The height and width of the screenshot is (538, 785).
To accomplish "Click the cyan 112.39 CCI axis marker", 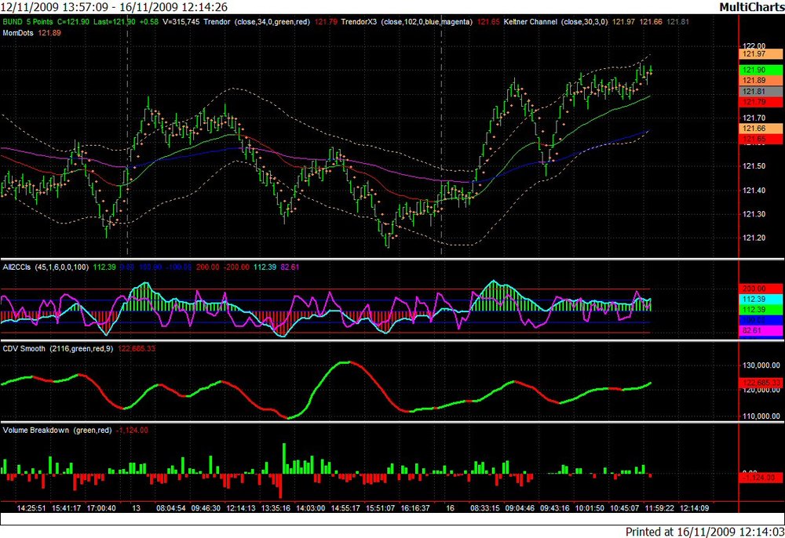I will (761, 299).
